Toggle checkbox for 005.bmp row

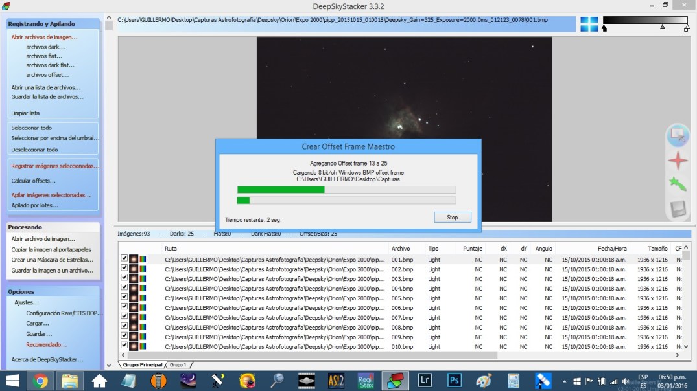(124, 298)
